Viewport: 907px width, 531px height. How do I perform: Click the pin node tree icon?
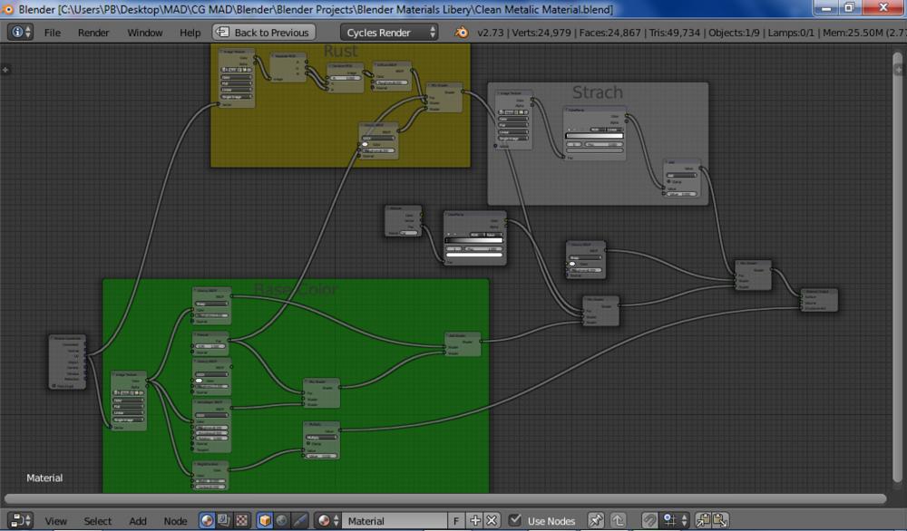tap(596, 521)
